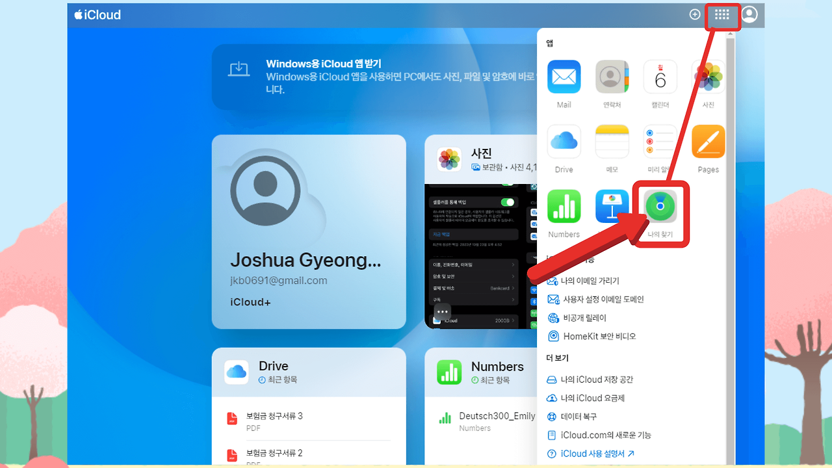The width and height of the screenshot is (832, 468).
Task: Select 데이터 복구
Action: coord(571,417)
